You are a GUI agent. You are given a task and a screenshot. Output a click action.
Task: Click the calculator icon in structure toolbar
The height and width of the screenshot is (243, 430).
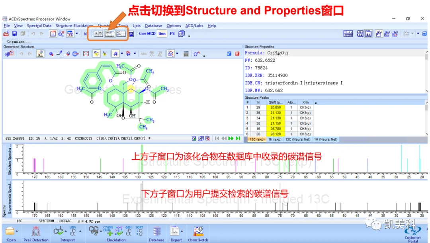(186, 54)
